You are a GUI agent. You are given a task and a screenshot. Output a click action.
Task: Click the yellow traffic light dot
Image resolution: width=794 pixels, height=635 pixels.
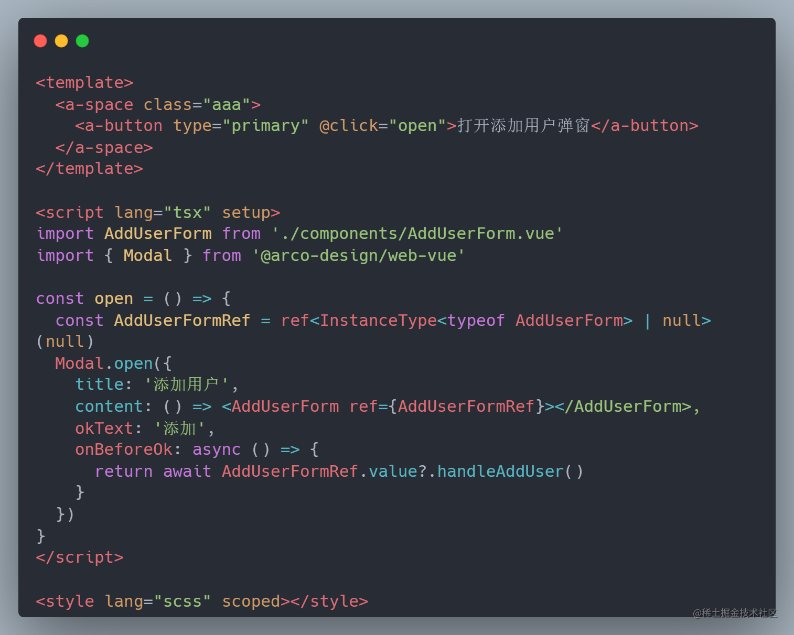(x=61, y=40)
